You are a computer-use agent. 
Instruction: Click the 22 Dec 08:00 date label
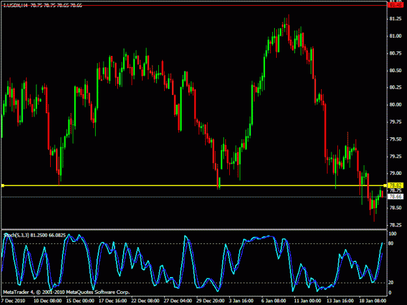coord(145,301)
